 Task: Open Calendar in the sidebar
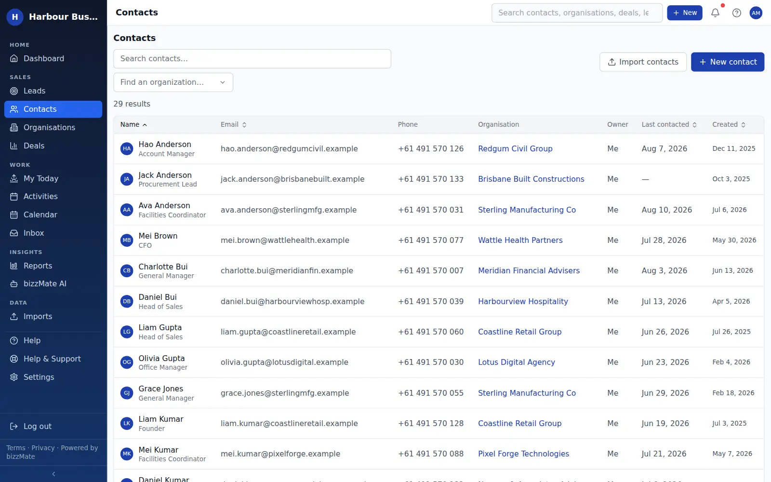[x=53, y=214]
